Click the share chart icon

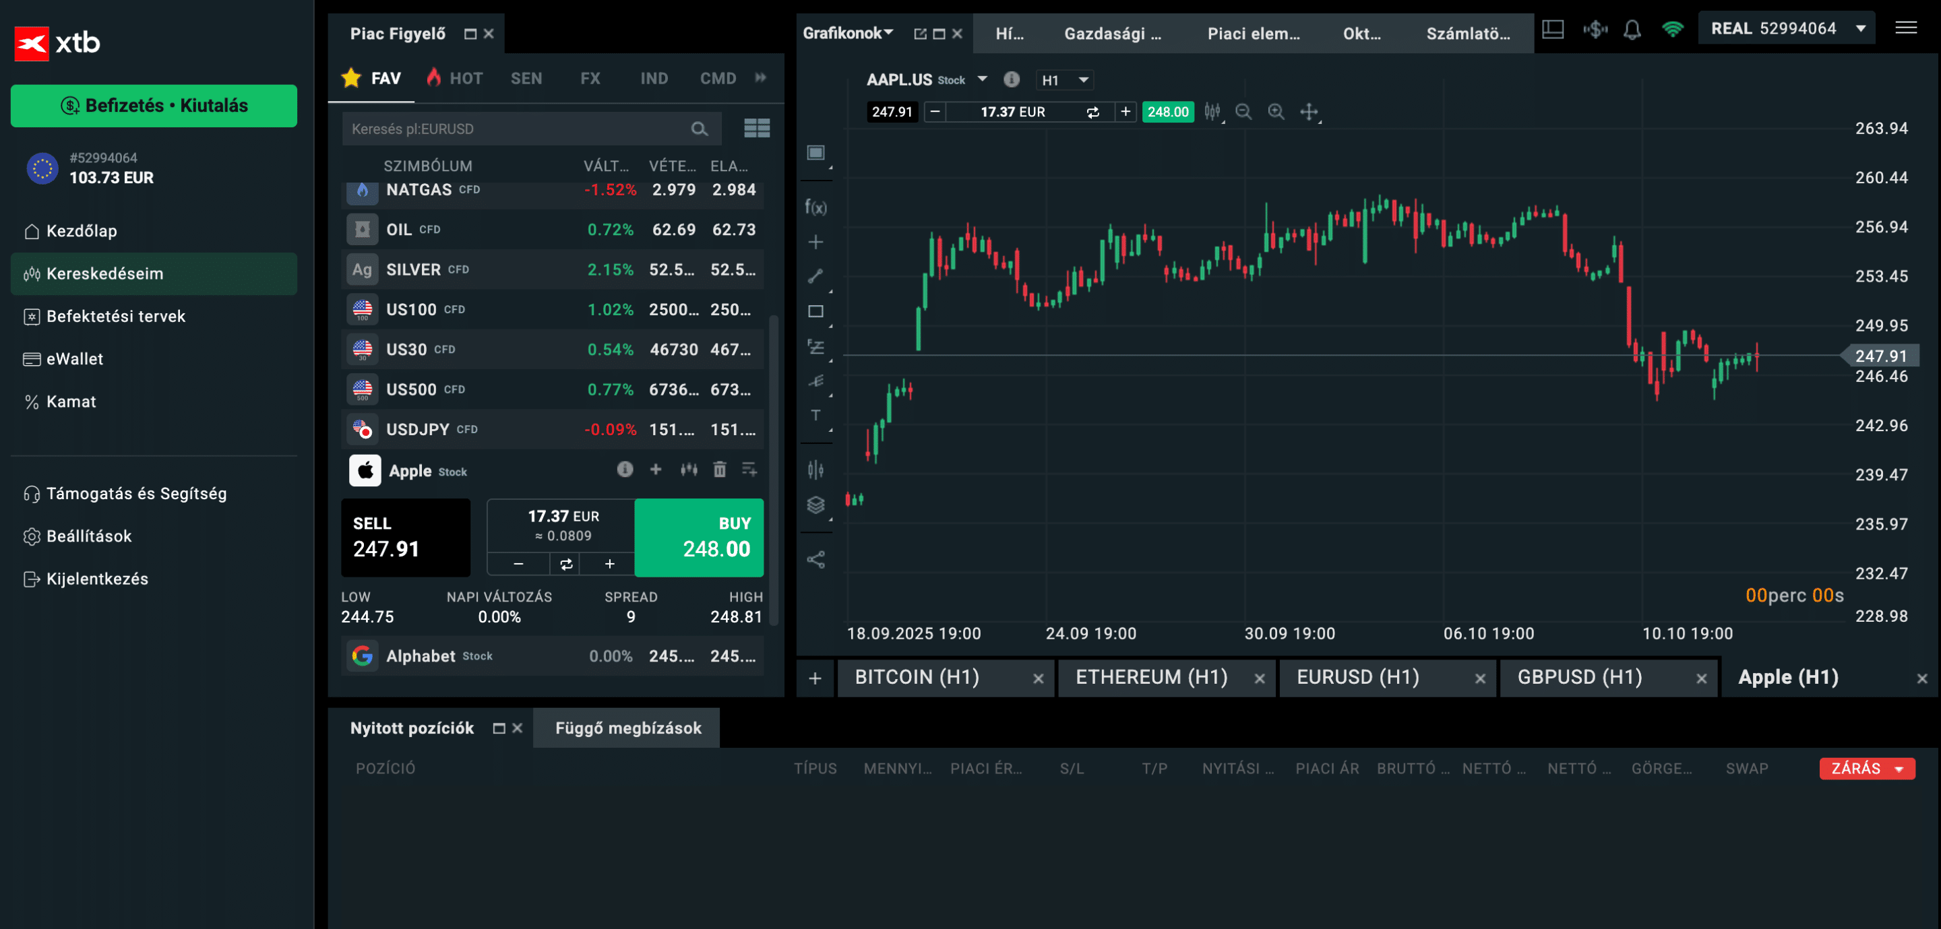(x=815, y=559)
